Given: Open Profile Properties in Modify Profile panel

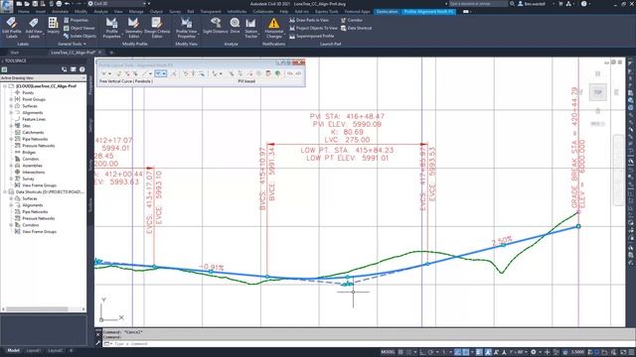Looking at the screenshot, I should point(111,28).
